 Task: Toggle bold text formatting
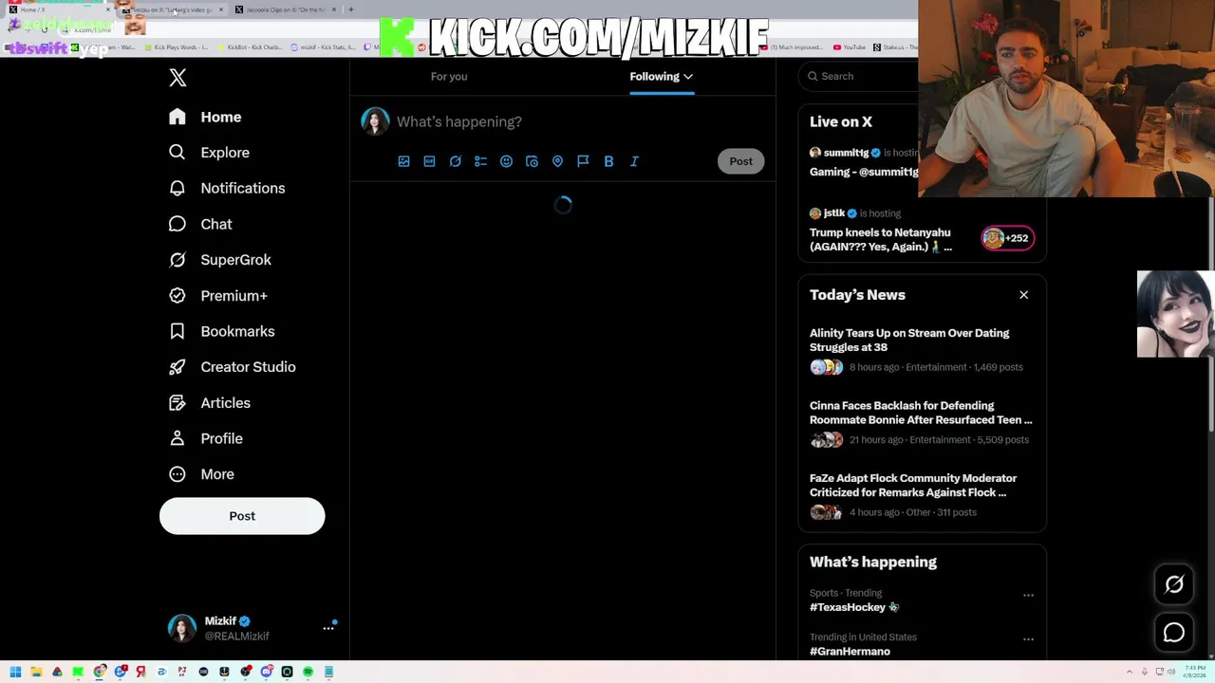[608, 161]
